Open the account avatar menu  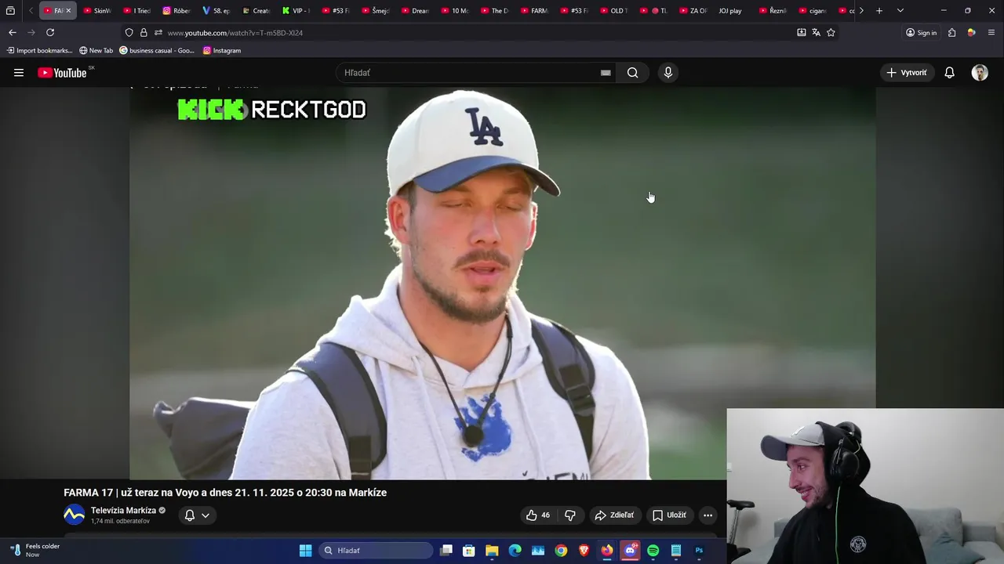click(980, 73)
